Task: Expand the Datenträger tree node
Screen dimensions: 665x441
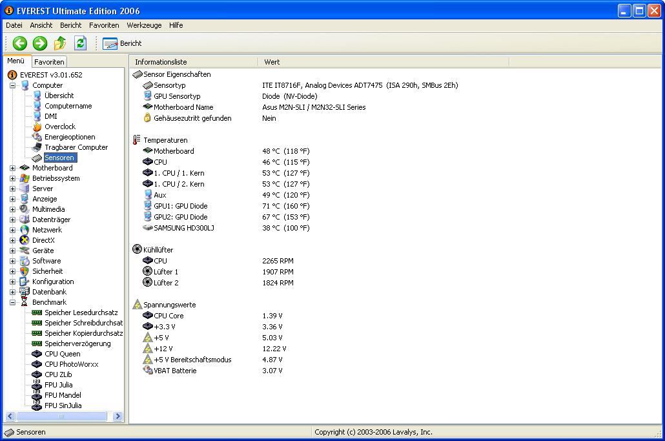Action: coord(13,220)
